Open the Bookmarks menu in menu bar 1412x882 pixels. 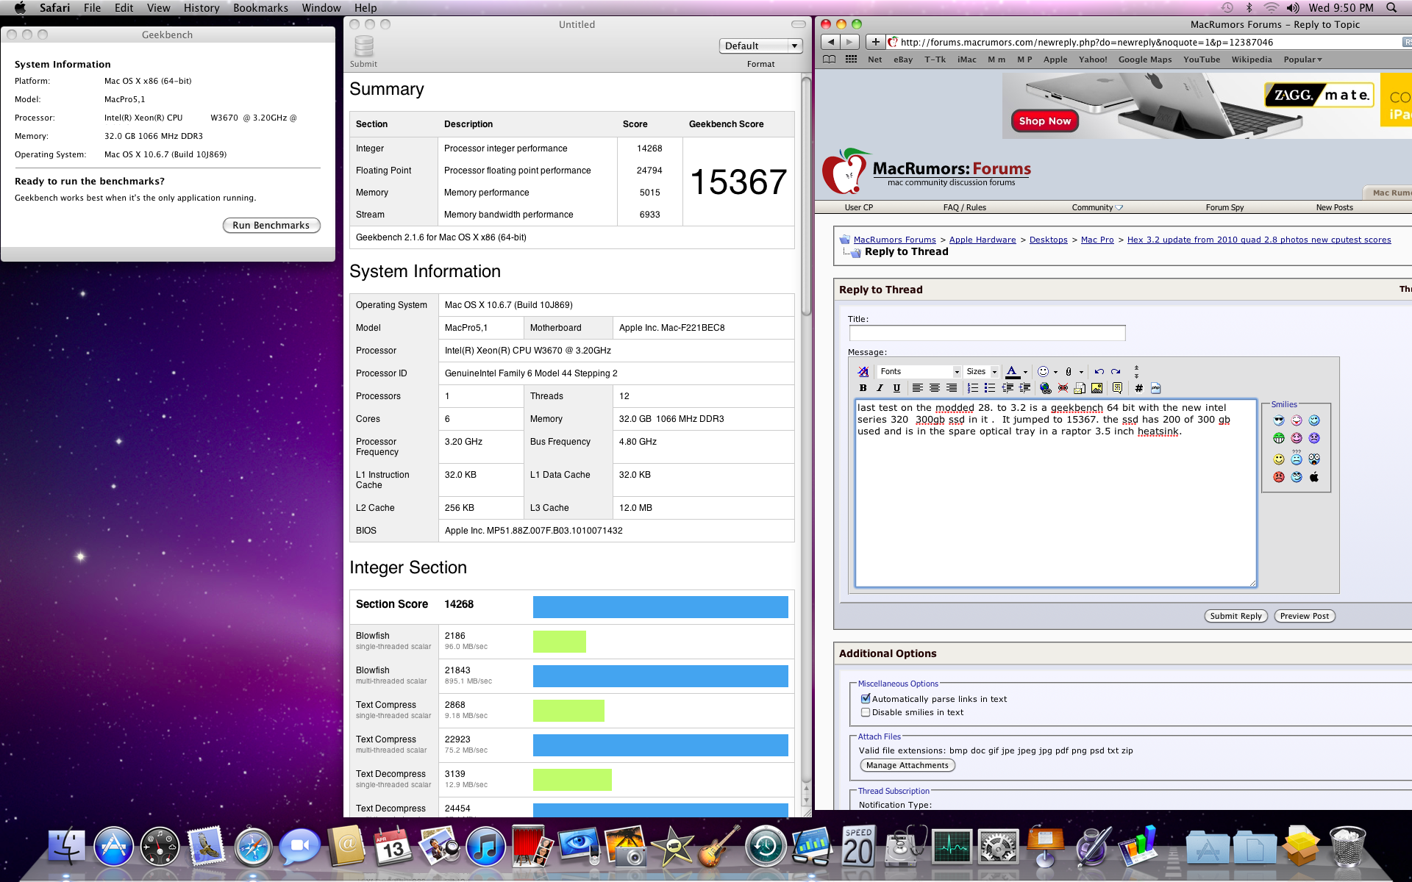(260, 8)
